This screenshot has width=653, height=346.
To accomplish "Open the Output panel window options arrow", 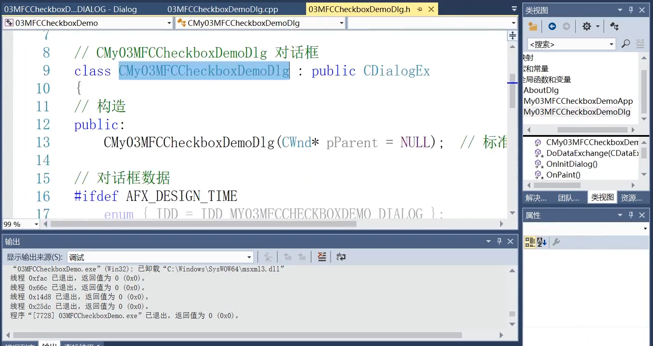I will 489,241.
